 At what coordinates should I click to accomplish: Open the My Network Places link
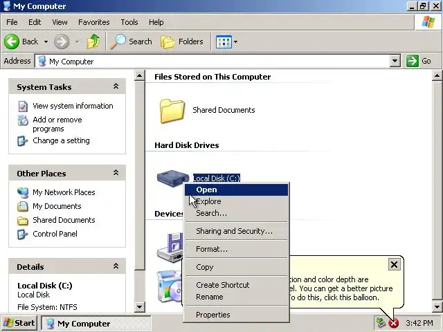click(x=64, y=192)
